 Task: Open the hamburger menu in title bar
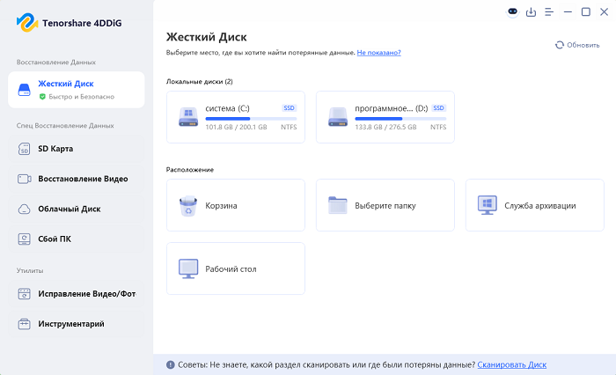549,12
